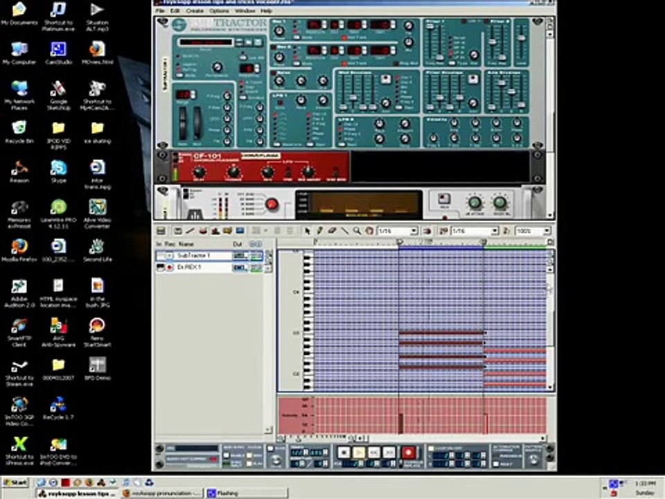Switch to roykeopp pronunciation taskbar window
This screenshot has width=665, height=499.
(162, 493)
